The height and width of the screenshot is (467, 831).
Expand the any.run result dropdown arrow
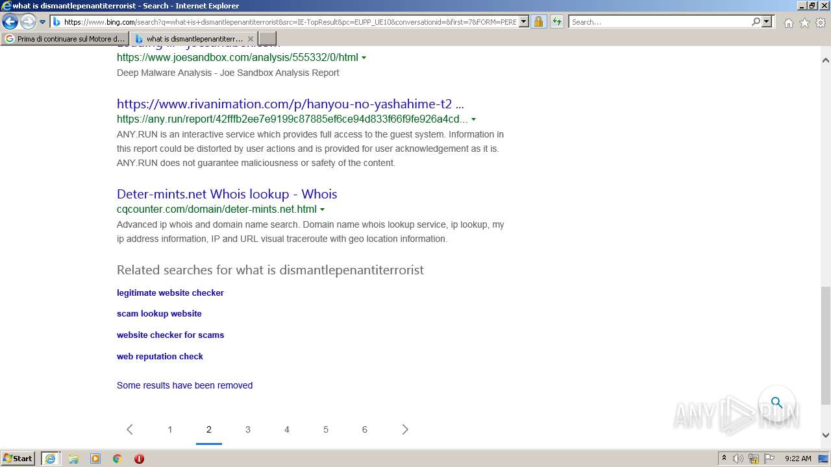click(473, 119)
